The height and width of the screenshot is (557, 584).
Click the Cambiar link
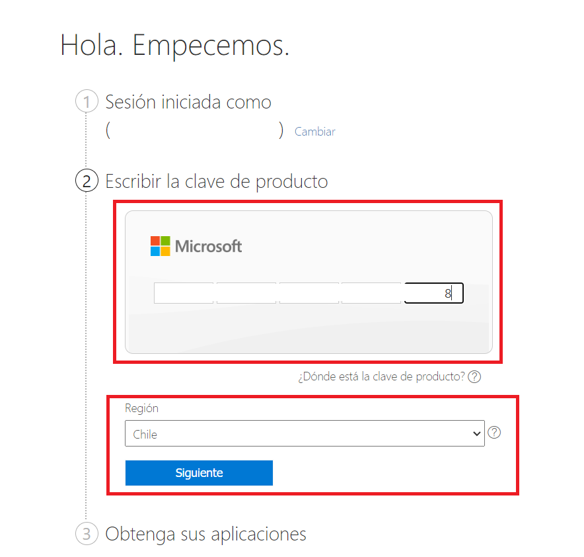(x=314, y=132)
